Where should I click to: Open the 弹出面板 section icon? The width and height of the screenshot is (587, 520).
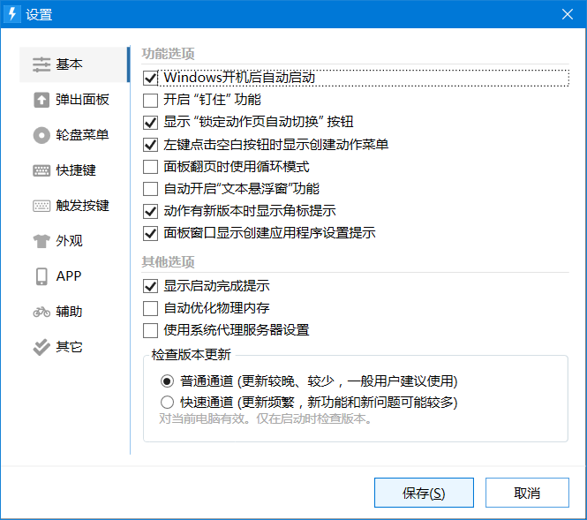coord(41,100)
